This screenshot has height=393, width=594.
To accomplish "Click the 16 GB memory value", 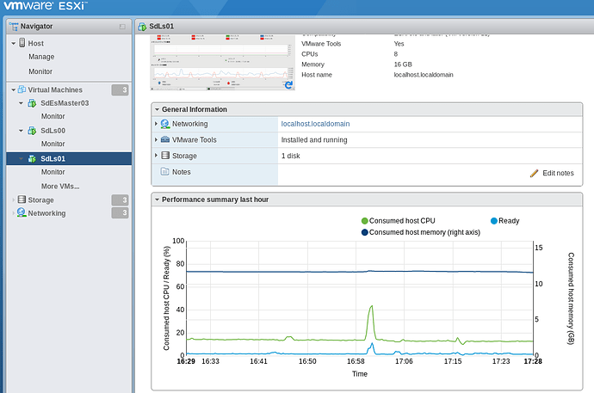I will point(403,64).
